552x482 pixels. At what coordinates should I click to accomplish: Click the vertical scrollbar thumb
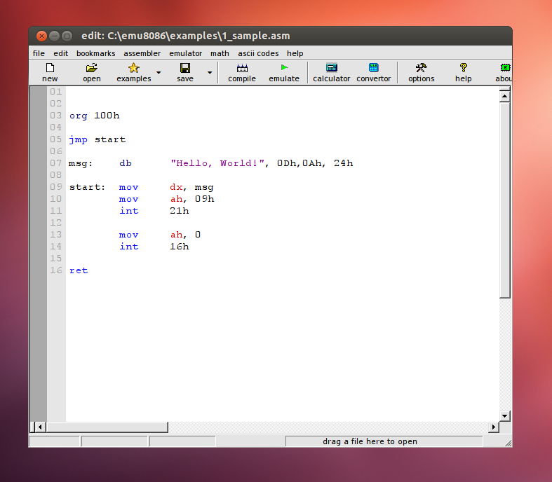click(505, 200)
